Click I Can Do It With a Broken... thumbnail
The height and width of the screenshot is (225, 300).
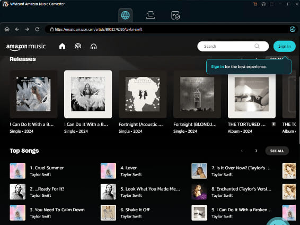click(x=199, y=213)
